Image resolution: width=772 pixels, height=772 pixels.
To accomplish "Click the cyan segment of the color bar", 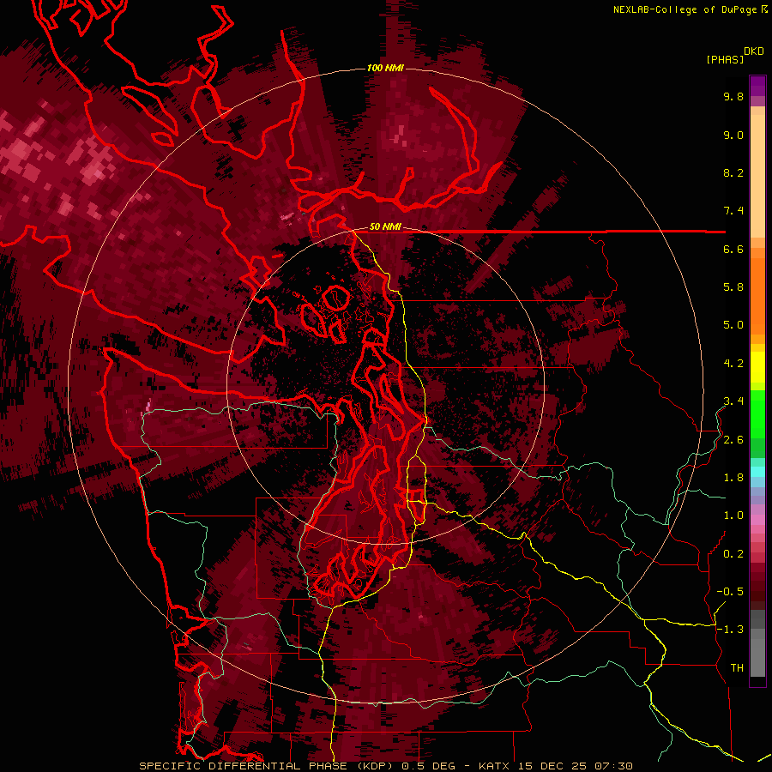I will 757,472.
